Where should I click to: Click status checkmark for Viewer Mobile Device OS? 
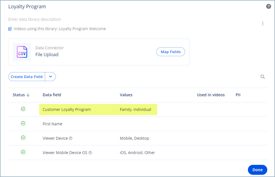click(x=23, y=152)
